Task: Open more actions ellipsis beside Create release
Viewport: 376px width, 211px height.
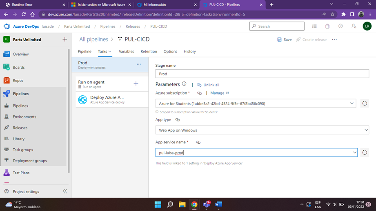Action: (x=334, y=40)
